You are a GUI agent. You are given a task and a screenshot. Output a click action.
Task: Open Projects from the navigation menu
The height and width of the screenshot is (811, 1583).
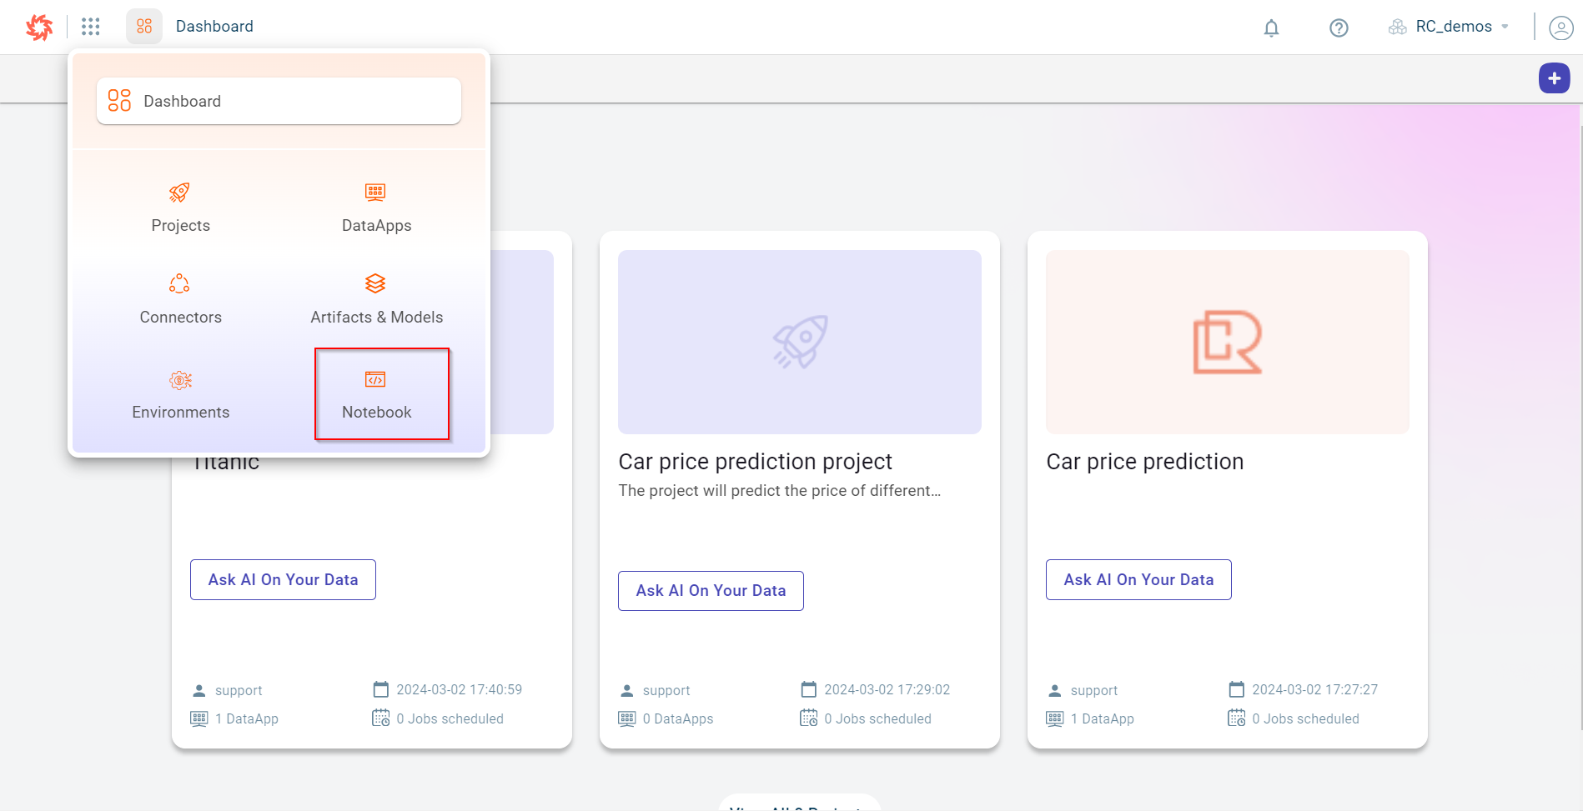coord(180,208)
